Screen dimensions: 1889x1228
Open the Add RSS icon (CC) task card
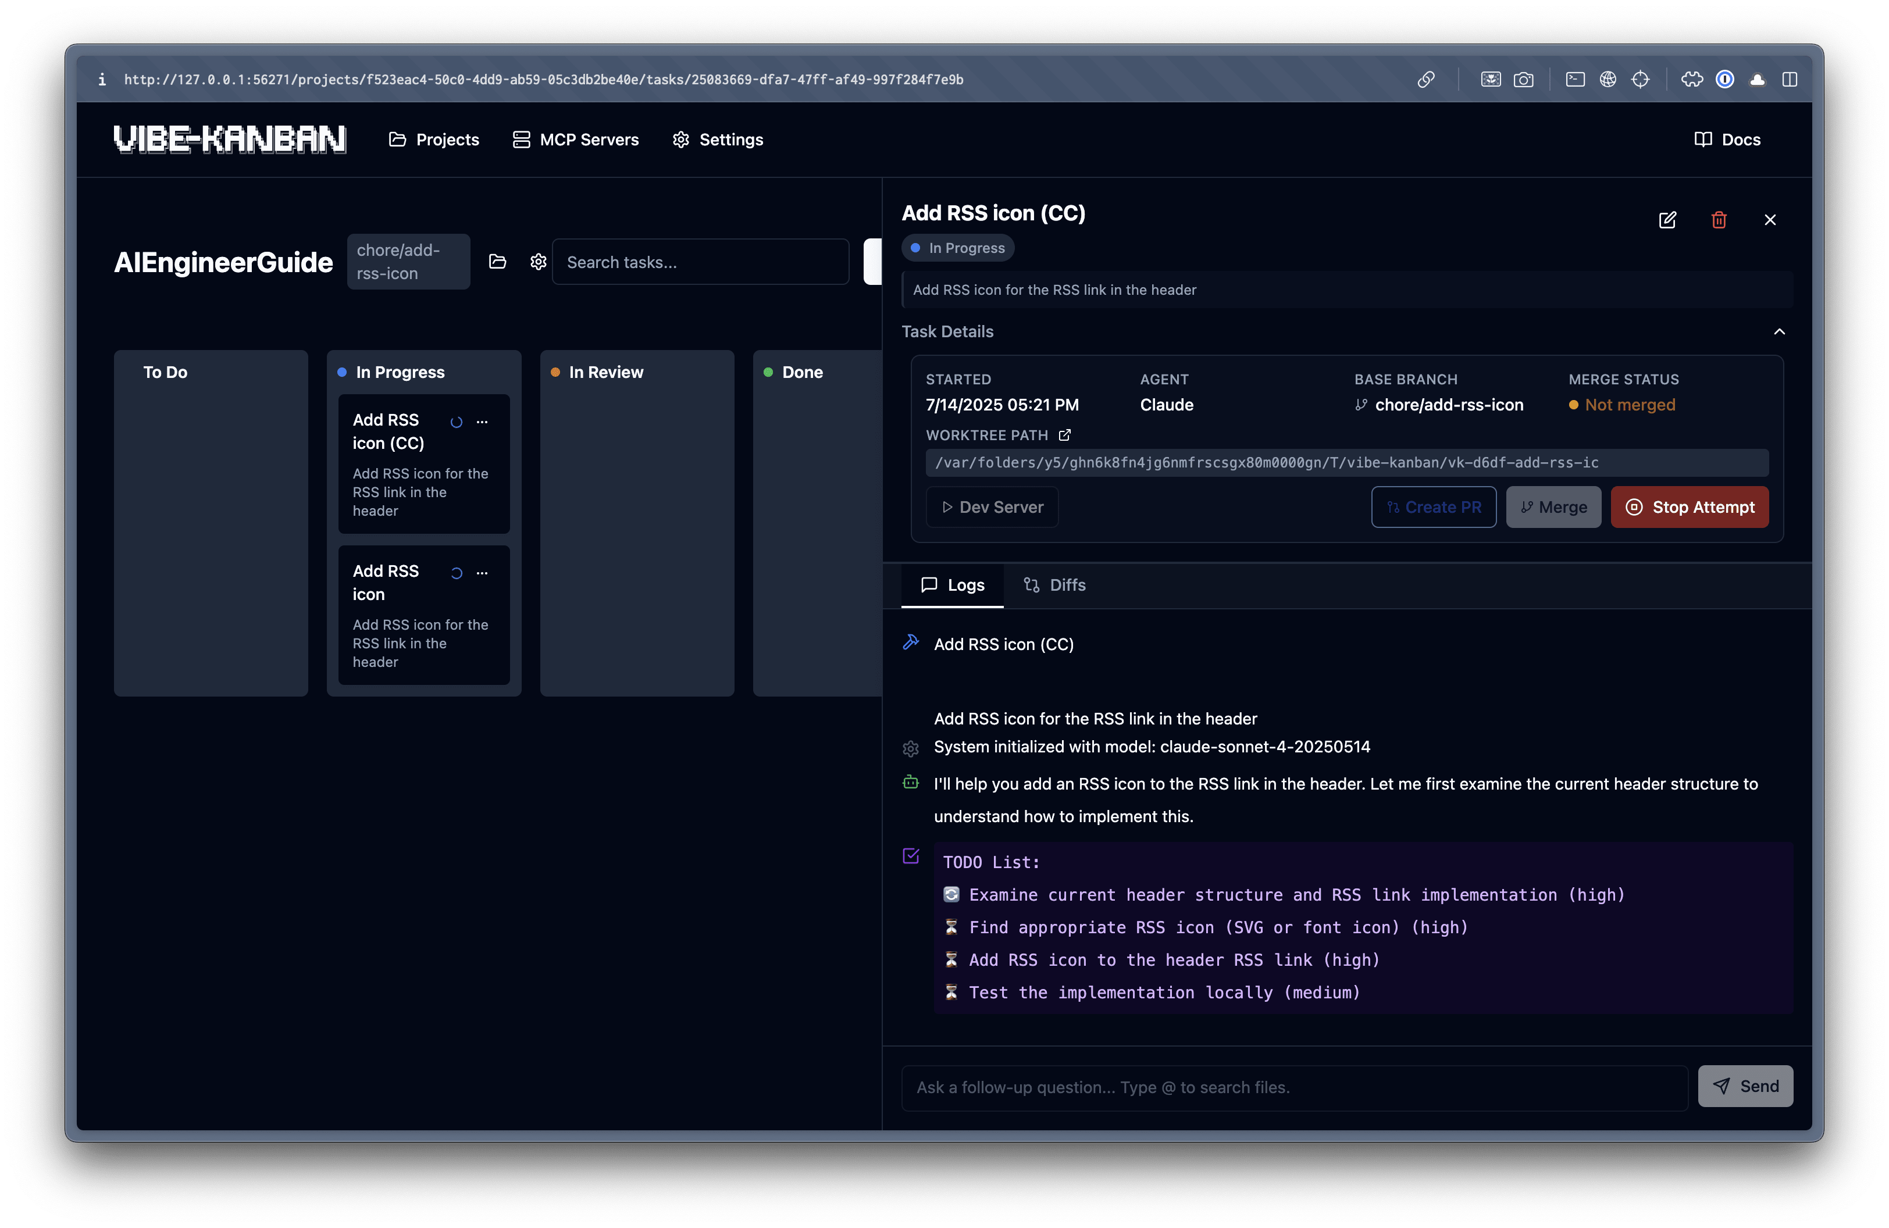point(424,464)
